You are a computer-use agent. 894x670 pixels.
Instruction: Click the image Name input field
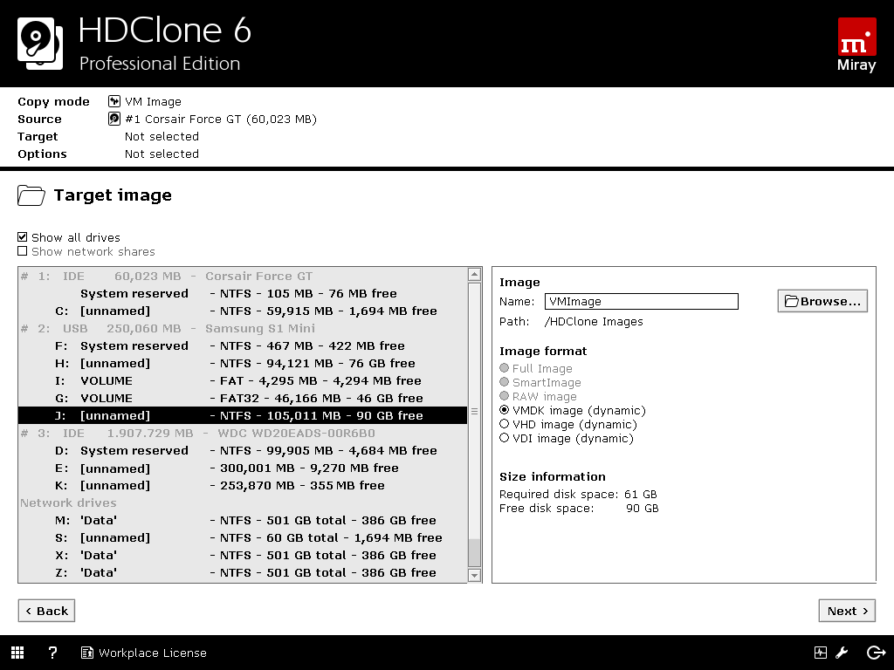(x=642, y=301)
